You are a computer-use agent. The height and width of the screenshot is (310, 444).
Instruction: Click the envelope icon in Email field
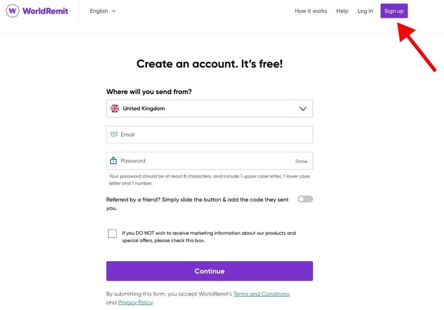pyautogui.click(x=114, y=134)
